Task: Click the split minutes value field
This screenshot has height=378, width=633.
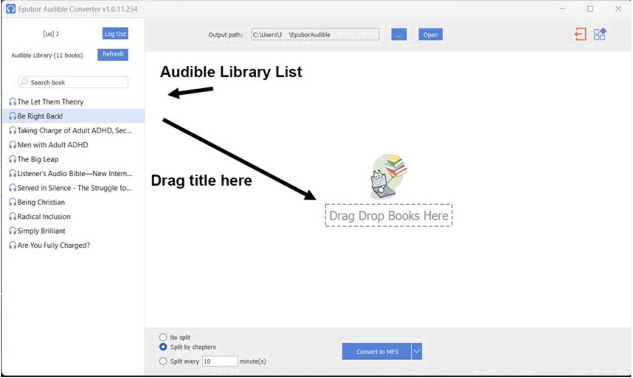Action: (220, 361)
